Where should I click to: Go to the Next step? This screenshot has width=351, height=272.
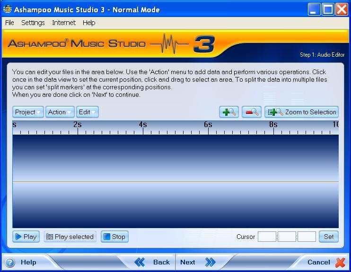click(x=197, y=262)
